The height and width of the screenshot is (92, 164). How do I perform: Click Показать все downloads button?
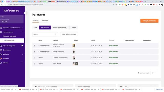(x=159, y=89)
